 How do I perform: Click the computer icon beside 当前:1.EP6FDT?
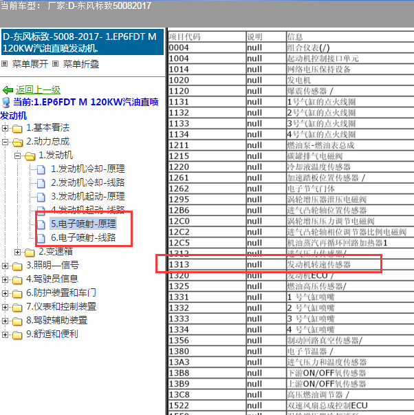click(6, 103)
